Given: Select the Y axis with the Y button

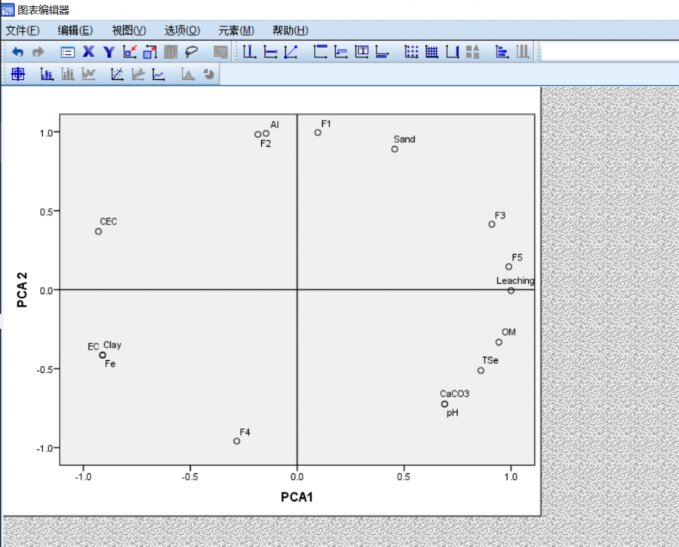Looking at the screenshot, I should [109, 52].
